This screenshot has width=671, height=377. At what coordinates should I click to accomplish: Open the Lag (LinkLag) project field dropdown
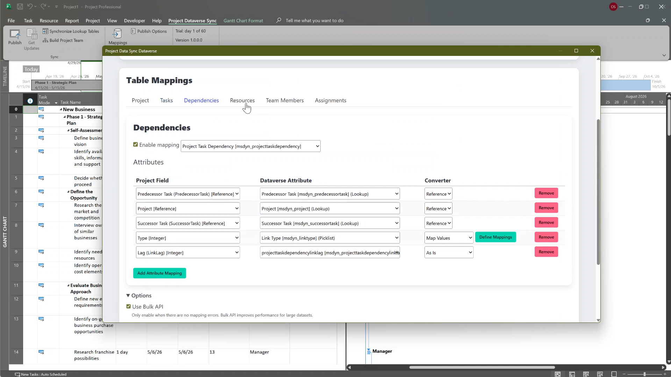point(188,253)
